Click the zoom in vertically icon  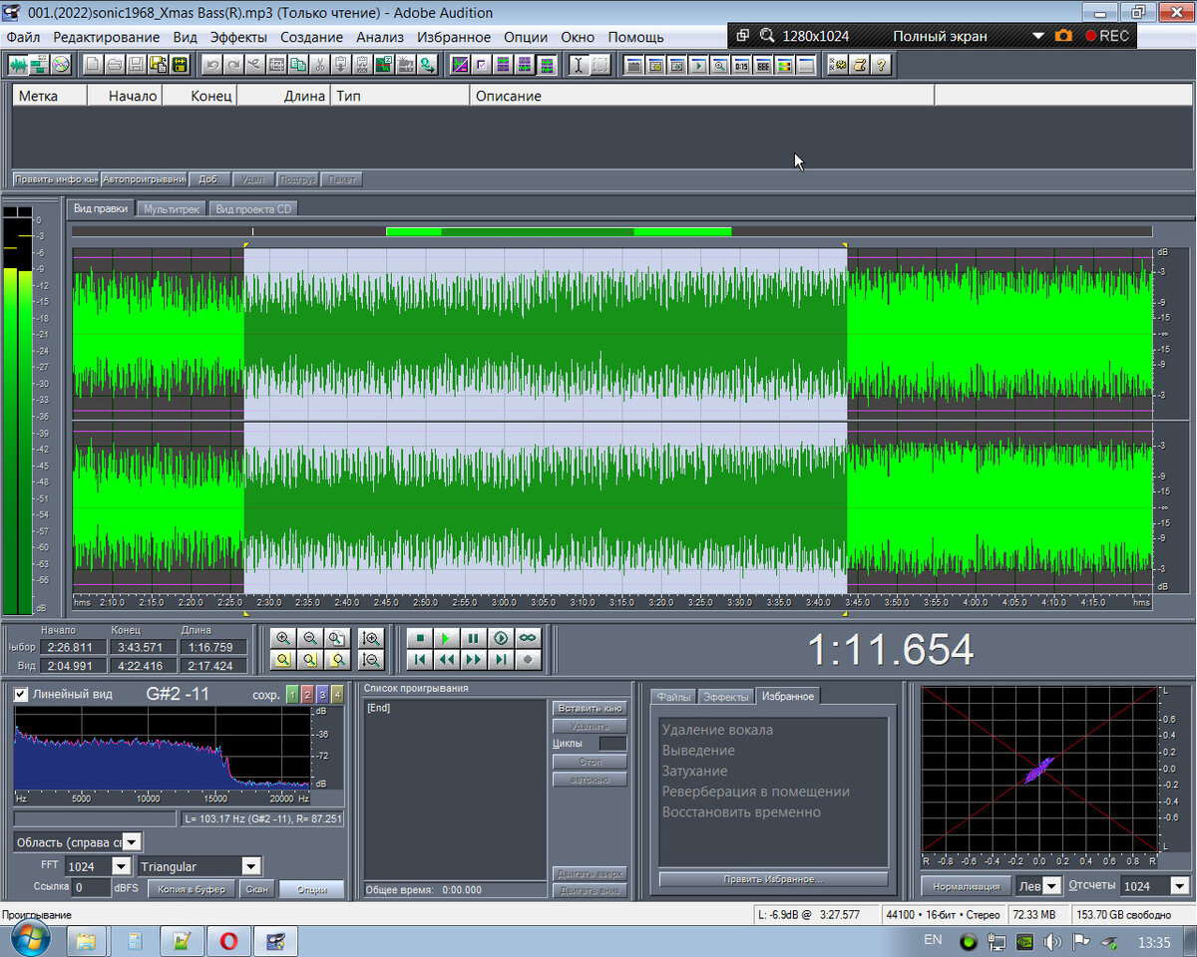tap(371, 638)
